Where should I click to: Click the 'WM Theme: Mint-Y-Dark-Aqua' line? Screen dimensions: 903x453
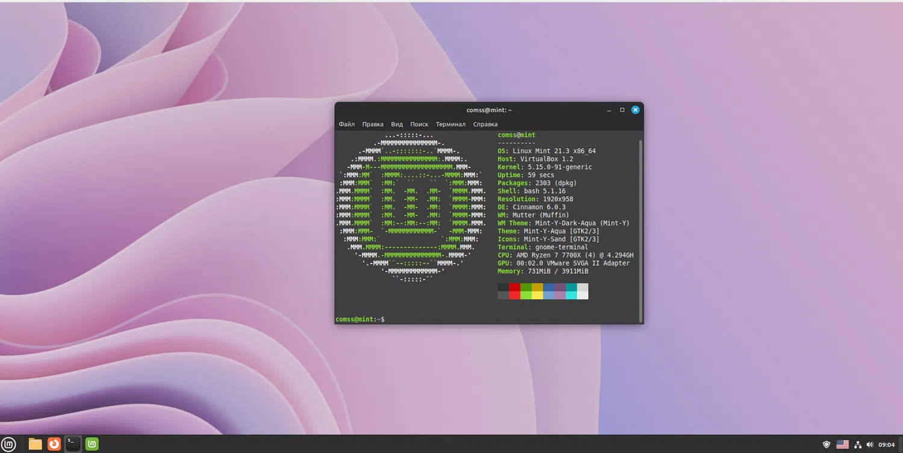(563, 223)
